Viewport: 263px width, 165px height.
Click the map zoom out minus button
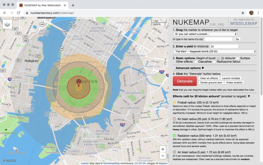(162, 156)
